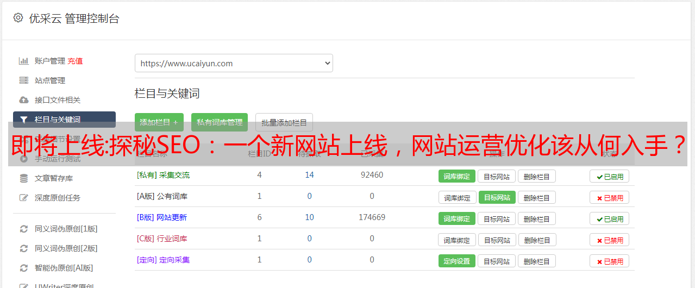Screen dimensions: 695x288
Task: Click the collected count 92460
Action: coord(372,175)
